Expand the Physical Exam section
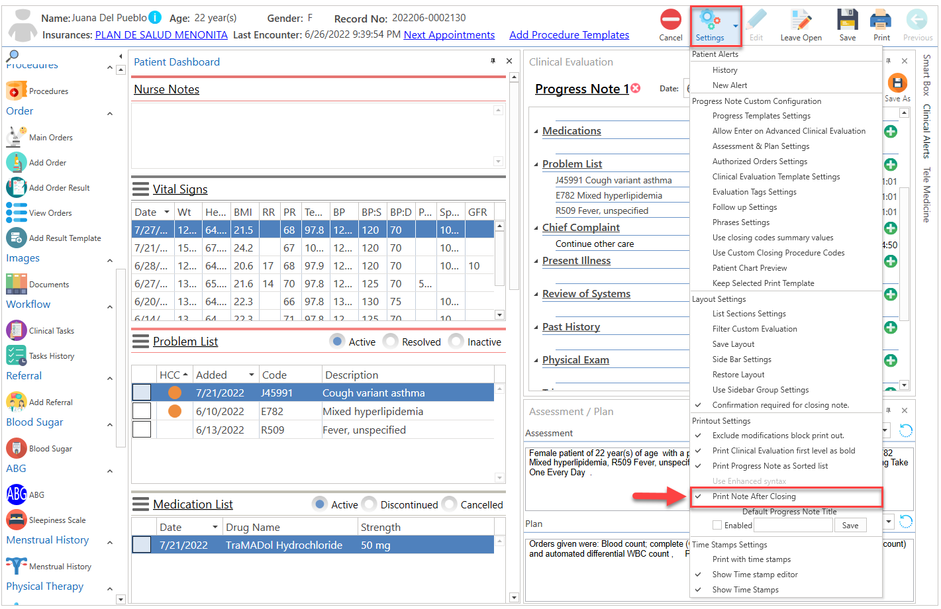Image resolution: width=941 pixels, height=609 pixels. 536,359
